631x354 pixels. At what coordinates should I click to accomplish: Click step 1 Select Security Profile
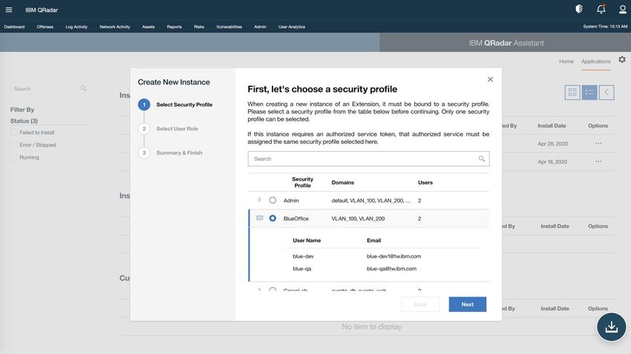184,104
